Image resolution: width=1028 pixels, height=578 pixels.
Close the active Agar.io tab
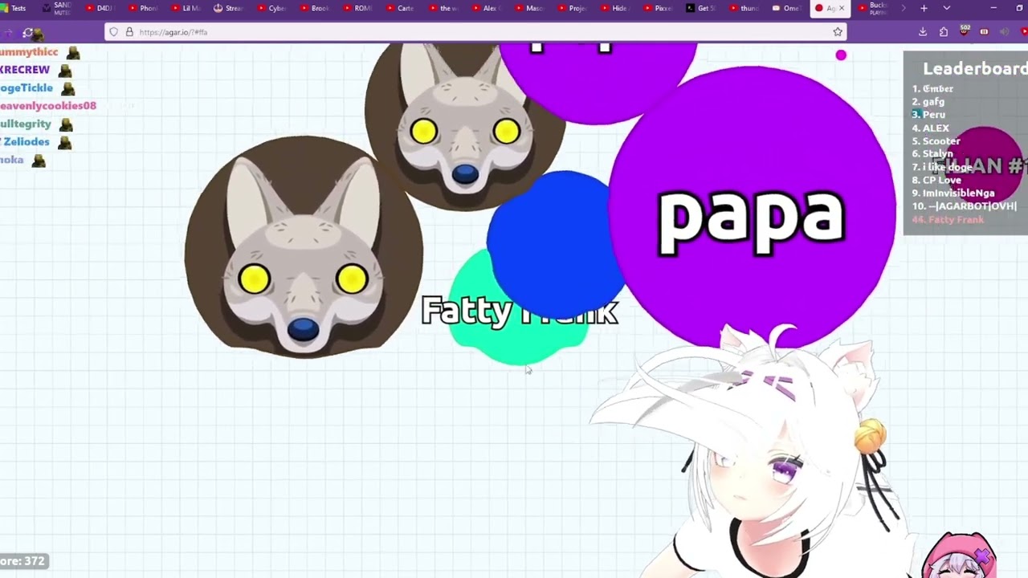(842, 8)
